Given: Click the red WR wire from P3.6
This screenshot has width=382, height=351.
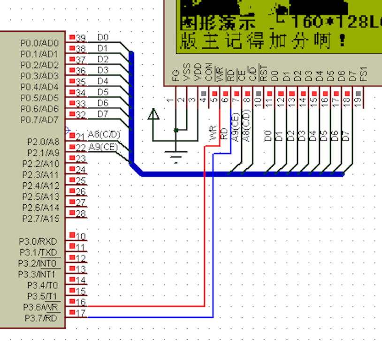Looking at the screenshot, I should [x=205, y=234].
